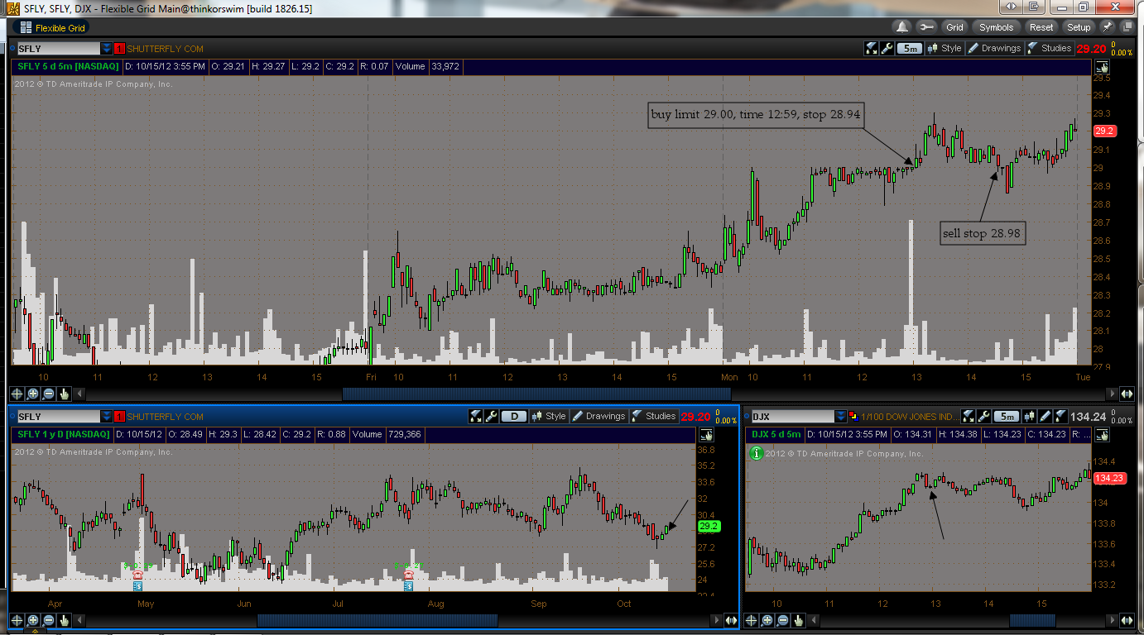Click scroll right arrow on daily chart scrollbar

tap(717, 620)
